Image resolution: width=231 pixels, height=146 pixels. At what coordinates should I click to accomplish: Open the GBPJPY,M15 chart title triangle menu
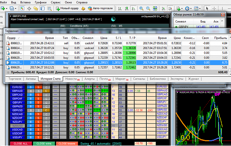[11, 16]
